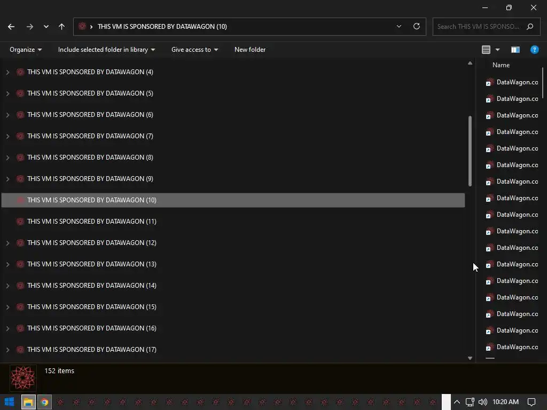Select THIS VM IS SPONSORED BY DATAWAGON (12) label

click(92, 243)
